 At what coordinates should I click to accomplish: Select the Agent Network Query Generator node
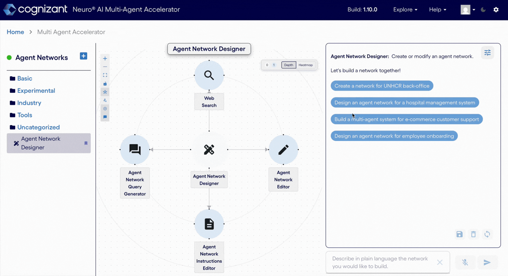click(135, 150)
